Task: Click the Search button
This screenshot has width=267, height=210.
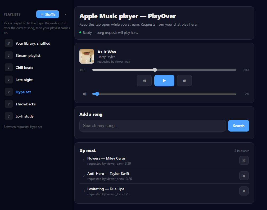Action: (x=239, y=126)
